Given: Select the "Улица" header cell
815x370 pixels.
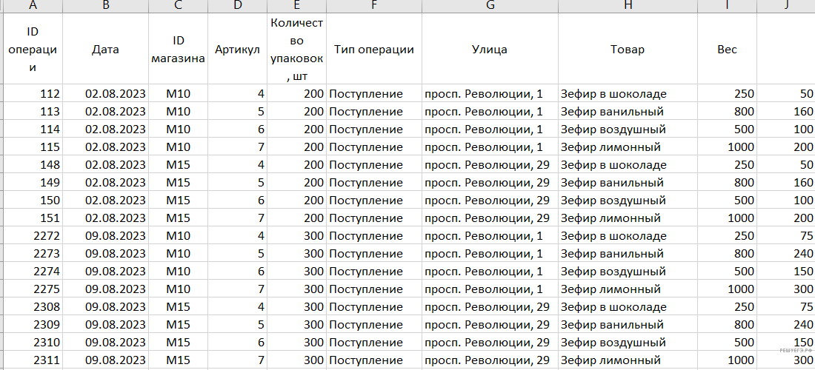Looking at the screenshot, I should click(x=489, y=50).
